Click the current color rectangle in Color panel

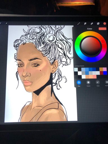(102, 29)
